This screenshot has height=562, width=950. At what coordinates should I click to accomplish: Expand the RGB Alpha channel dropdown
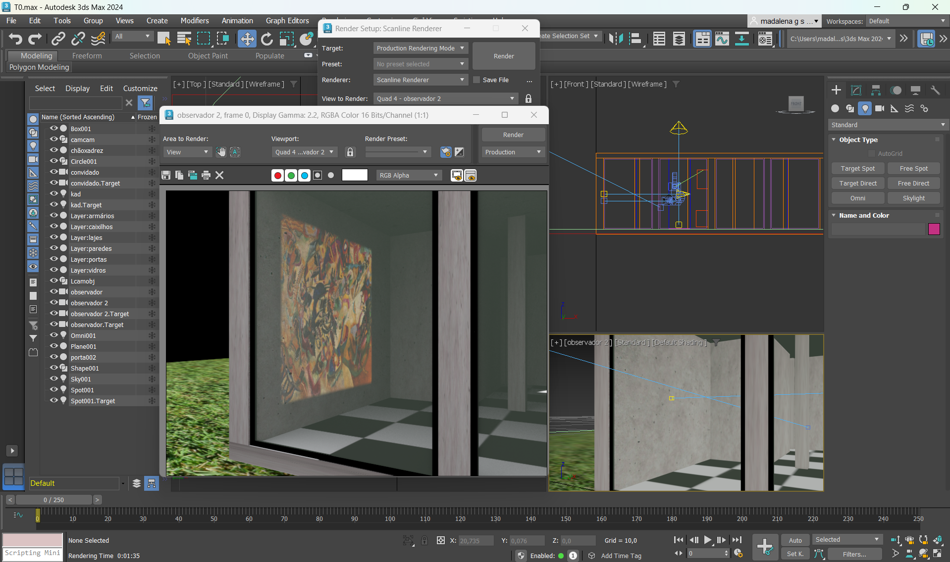pos(409,175)
